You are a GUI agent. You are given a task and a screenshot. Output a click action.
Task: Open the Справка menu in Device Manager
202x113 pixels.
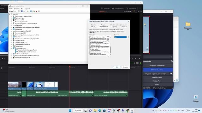pos(27,9)
